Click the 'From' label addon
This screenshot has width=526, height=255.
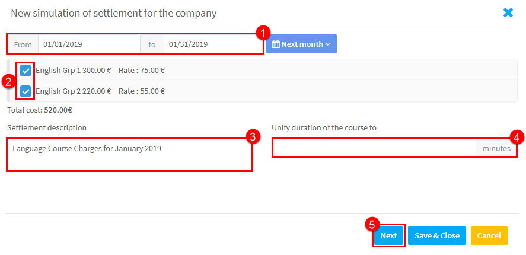tap(23, 44)
